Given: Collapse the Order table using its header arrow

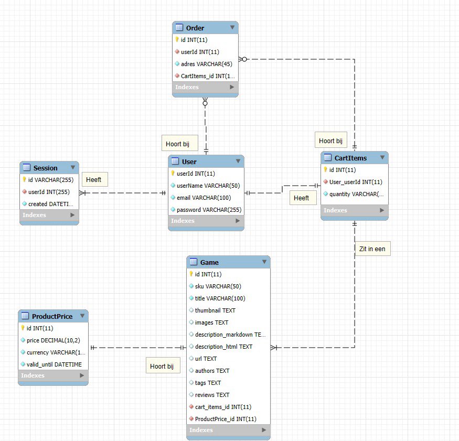Looking at the screenshot, I should coord(233,27).
